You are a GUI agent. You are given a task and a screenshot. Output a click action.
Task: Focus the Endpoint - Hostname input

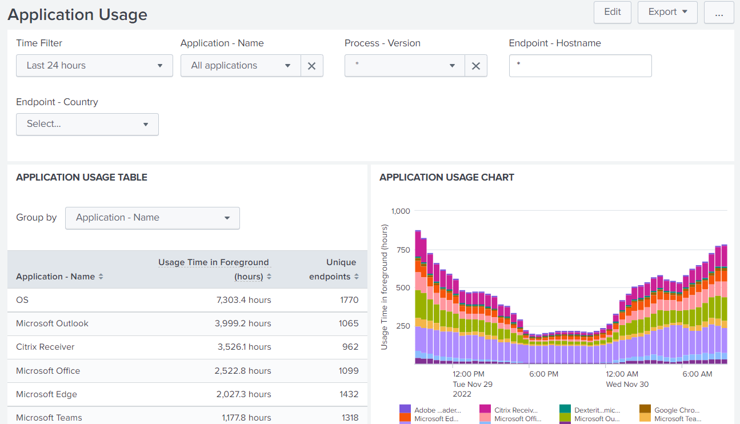[x=581, y=66]
